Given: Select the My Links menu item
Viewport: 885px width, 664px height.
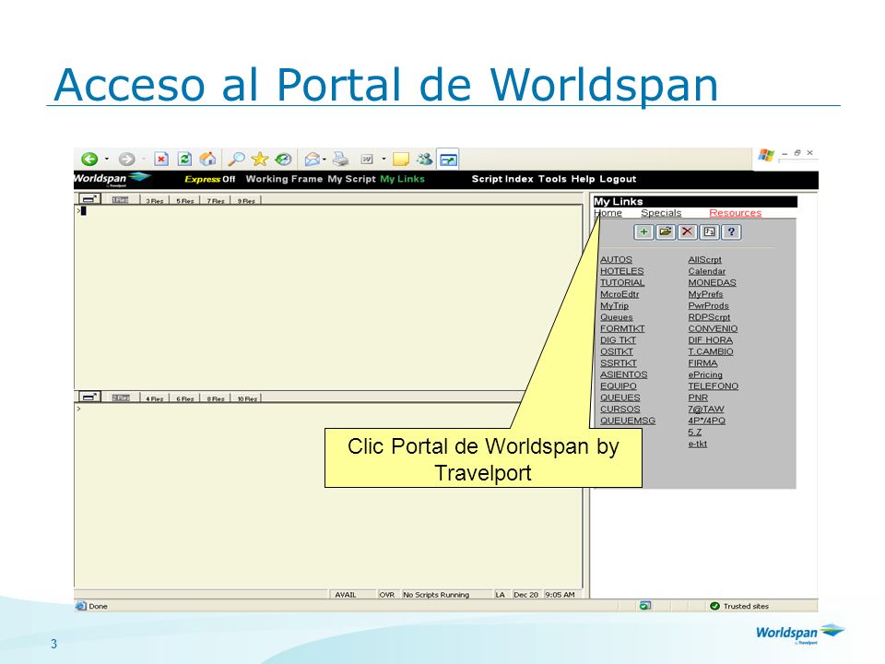Looking at the screenshot, I should point(402,179).
